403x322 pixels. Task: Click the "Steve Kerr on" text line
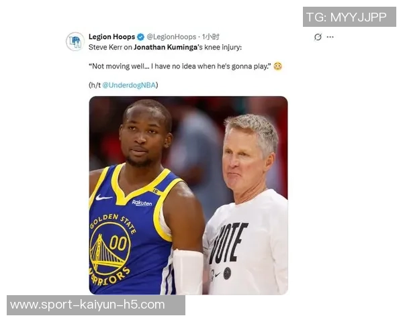[111, 48]
